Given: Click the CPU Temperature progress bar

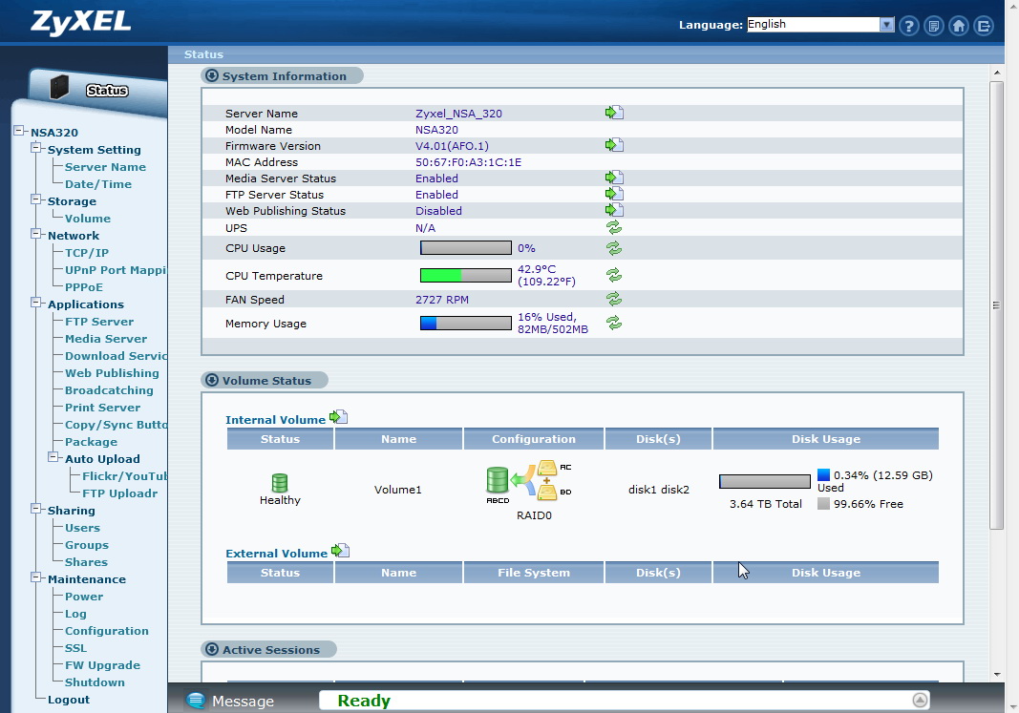Looking at the screenshot, I should coord(466,275).
